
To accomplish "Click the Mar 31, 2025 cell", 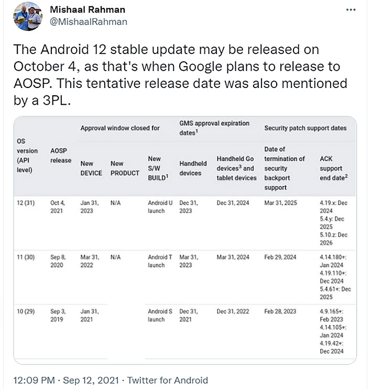I will [281, 203].
